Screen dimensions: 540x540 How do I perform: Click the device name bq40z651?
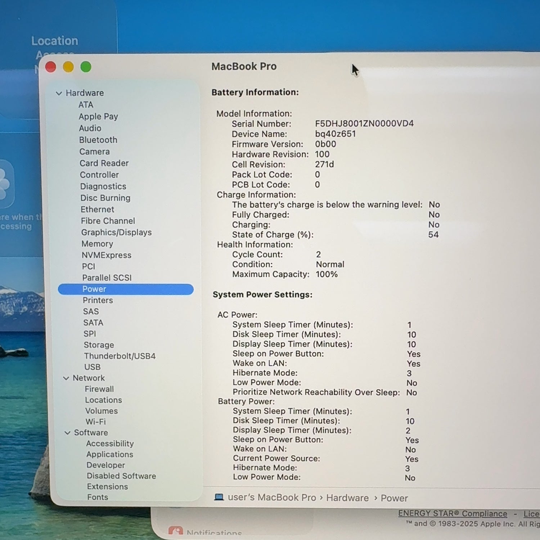336,134
